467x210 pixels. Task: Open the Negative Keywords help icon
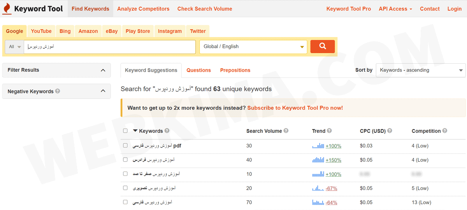[58, 91]
